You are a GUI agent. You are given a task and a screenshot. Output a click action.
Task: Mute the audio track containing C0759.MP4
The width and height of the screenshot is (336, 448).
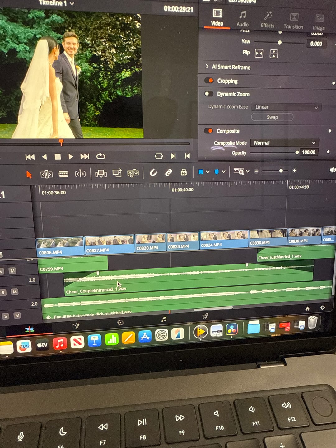click(12, 271)
